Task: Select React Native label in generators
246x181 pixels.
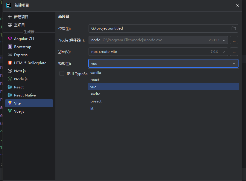Action: [x=25, y=95]
